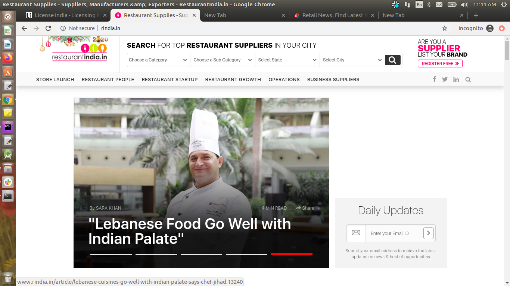The width and height of the screenshot is (510, 286).
Task: Click the magnifier search button beside Select City
Action: tap(392, 60)
